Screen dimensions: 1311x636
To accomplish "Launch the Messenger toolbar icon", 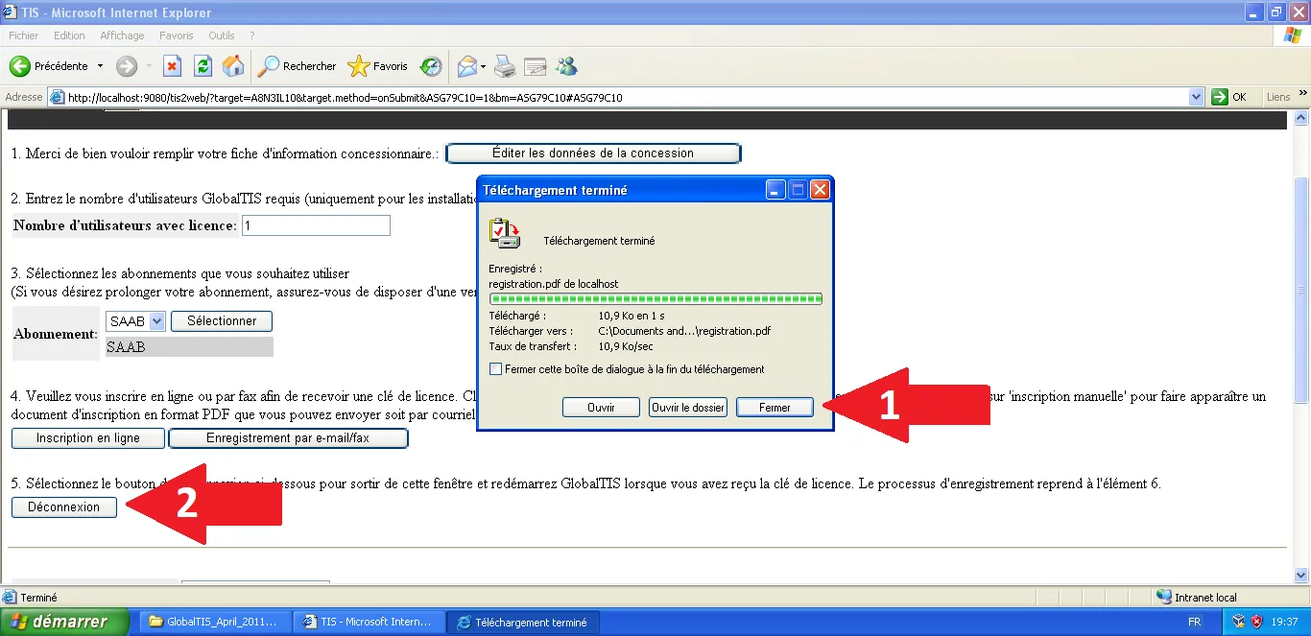I will point(566,66).
